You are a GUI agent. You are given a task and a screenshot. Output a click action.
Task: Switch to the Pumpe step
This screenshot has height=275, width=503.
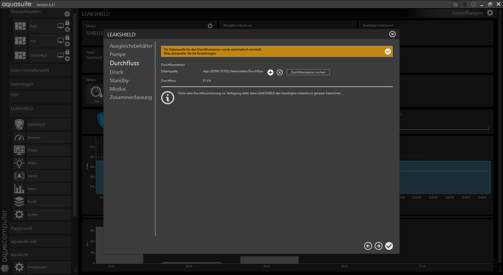[x=118, y=54]
